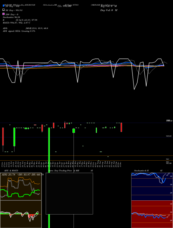Viewport: 173px width, 228px height.
Task: Click the '(MGR) 25.8, 35.9, 60.8' ADX values
Action: pos(37,28)
